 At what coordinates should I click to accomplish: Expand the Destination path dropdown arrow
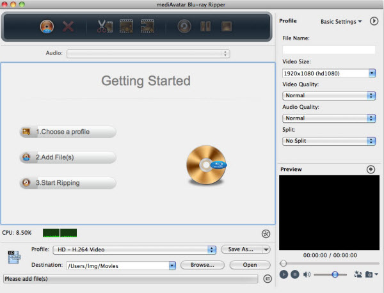click(x=172, y=265)
